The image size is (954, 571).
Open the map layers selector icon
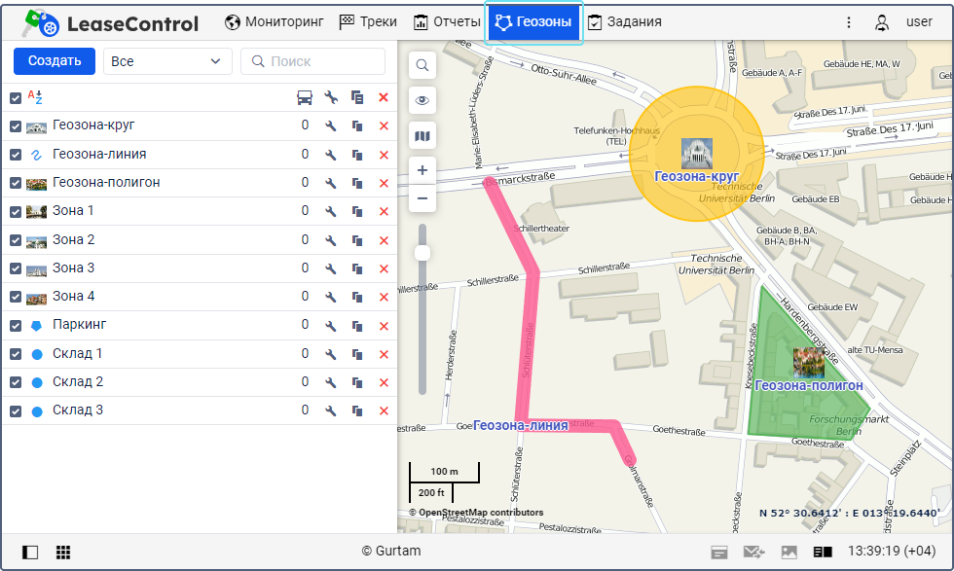coord(422,136)
